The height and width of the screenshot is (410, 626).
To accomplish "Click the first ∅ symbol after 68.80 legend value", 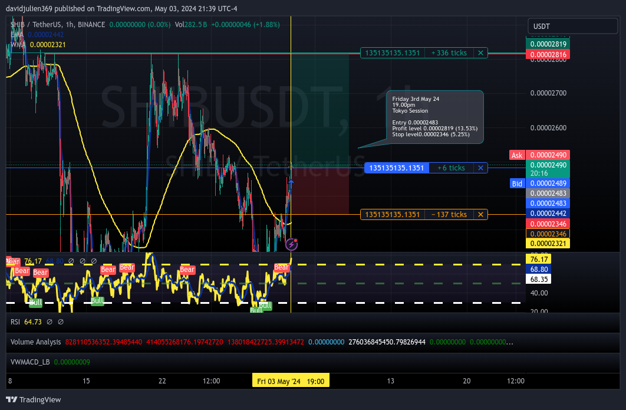I will point(71,261).
